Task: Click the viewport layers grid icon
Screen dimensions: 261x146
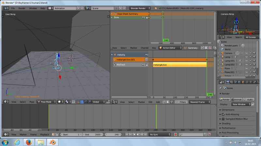Action: coord(108,102)
